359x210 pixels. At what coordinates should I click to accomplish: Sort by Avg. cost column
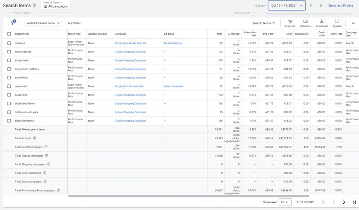267,34
